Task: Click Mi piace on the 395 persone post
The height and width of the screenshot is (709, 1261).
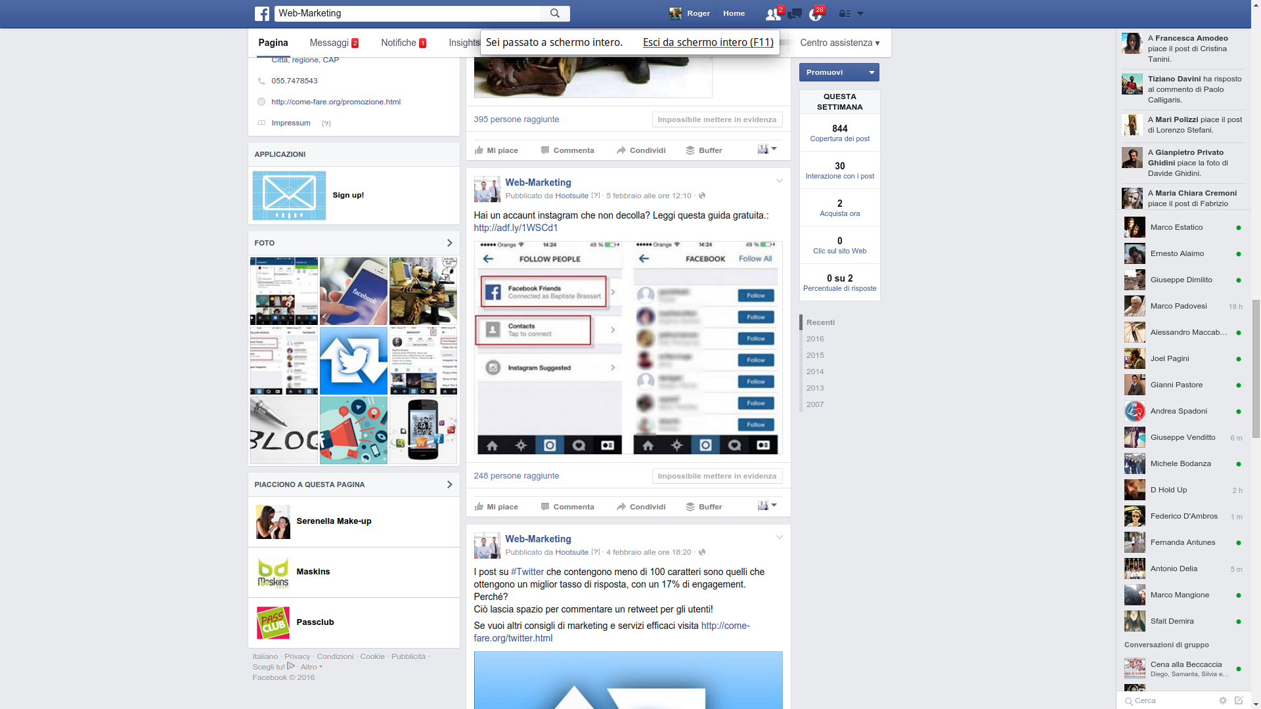Action: 497,150
